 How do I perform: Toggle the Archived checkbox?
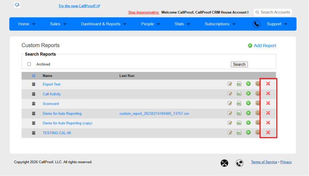point(29,64)
